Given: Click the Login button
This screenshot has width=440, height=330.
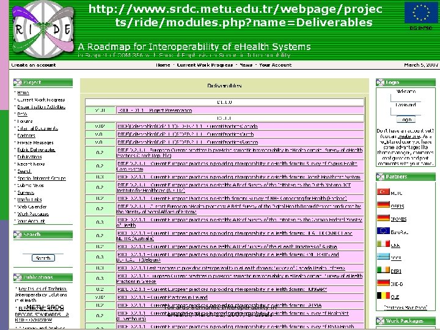Looking at the screenshot, I should [x=406, y=120].
